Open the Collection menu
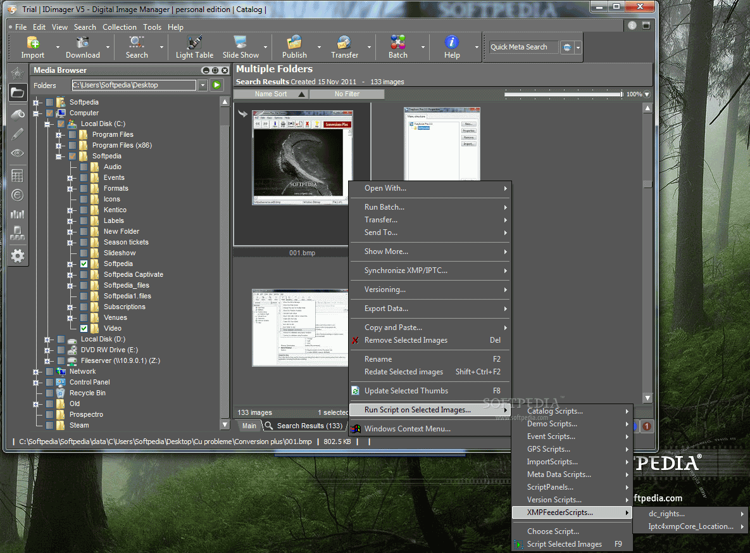 (119, 27)
